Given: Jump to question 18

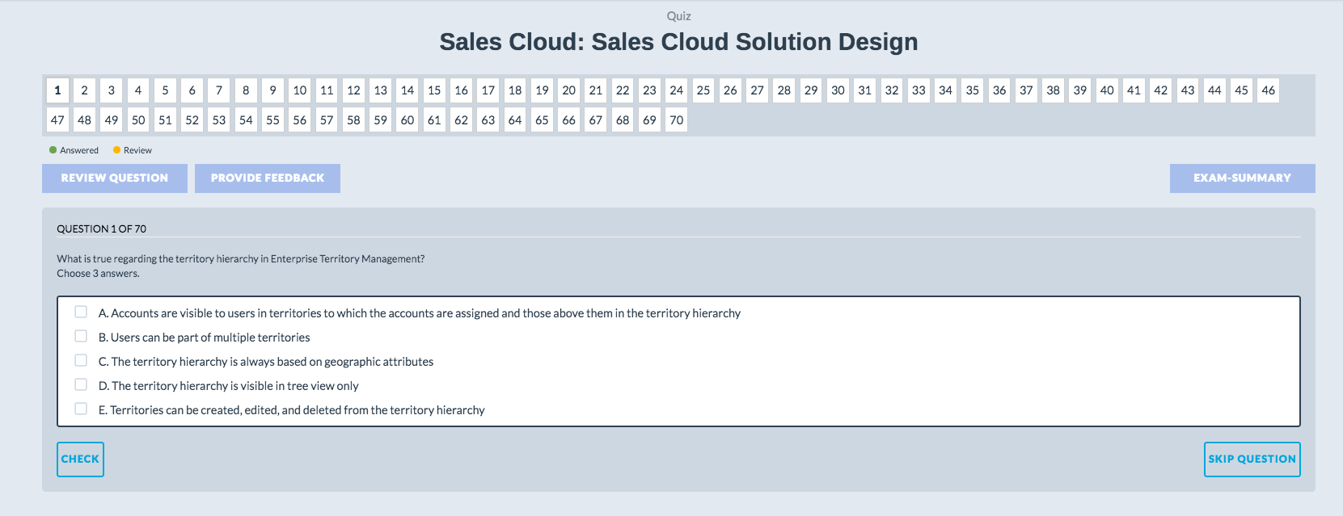Looking at the screenshot, I should 515,90.
